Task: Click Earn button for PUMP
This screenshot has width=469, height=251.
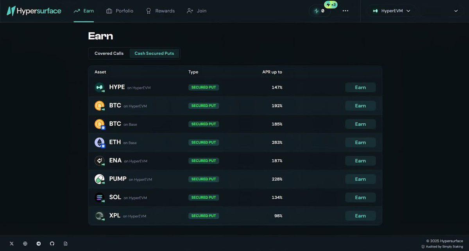Action: [x=360, y=179]
